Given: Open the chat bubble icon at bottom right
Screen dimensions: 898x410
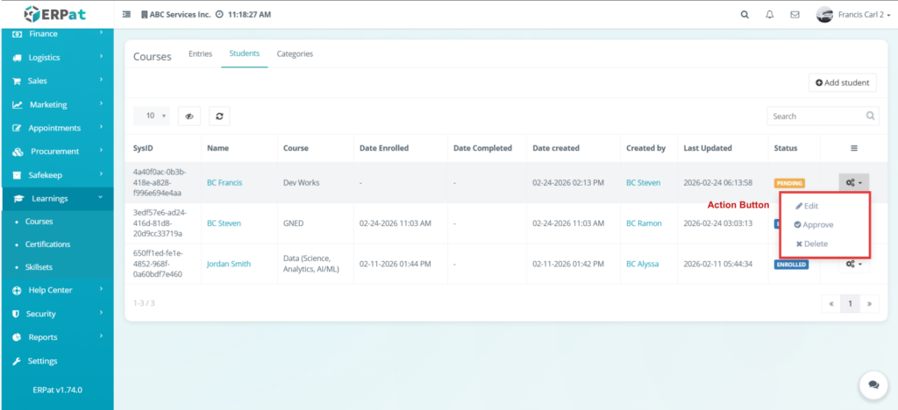Looking at the screenshot, I should tap(873, 385).
